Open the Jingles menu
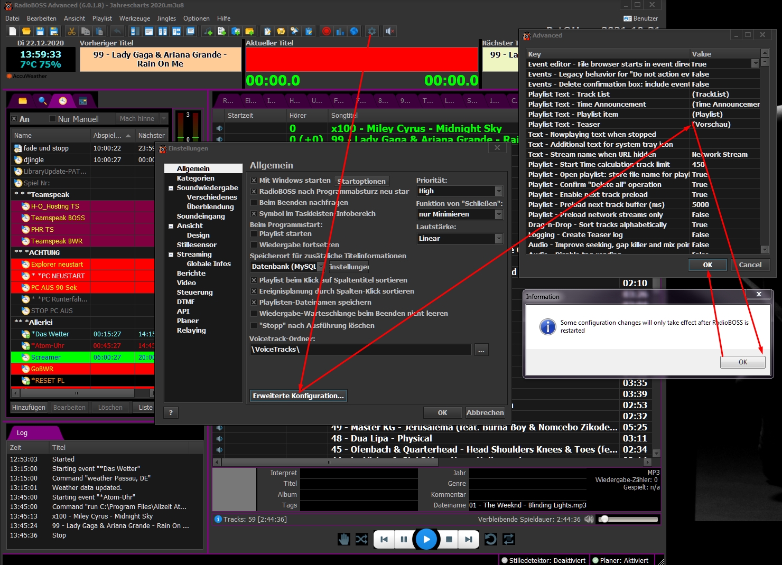The image size is (782, 565). tap(166, 18)
